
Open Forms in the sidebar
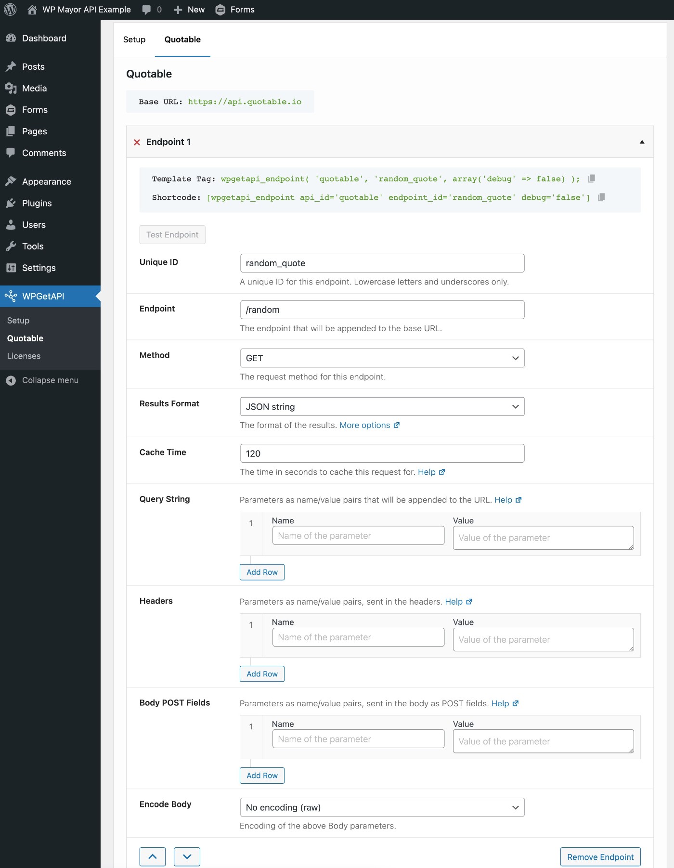point(50,110)
